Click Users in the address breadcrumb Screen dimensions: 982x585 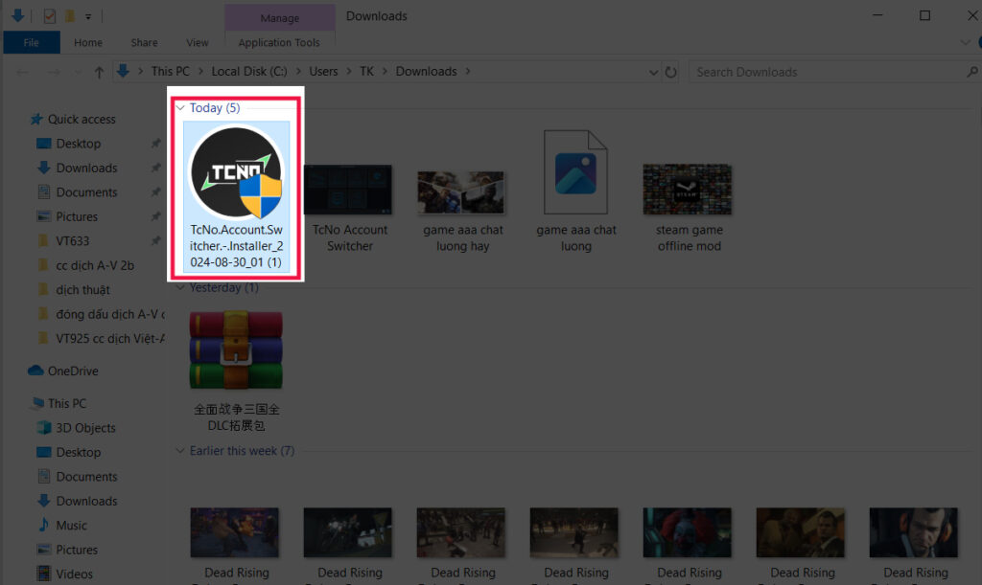[x=323, y=71]
